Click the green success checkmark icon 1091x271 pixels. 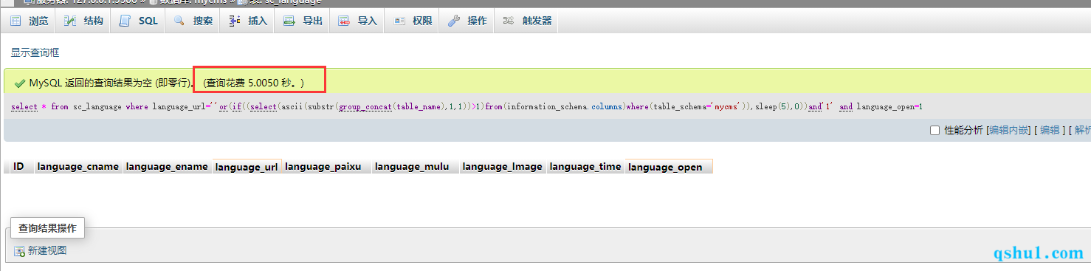pyautogui.click(x=20, y=83)
